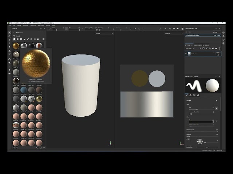Open Base color channel dropdown in Layers
Viewport: 233px width, 174px height.
[x=190, y=49]
